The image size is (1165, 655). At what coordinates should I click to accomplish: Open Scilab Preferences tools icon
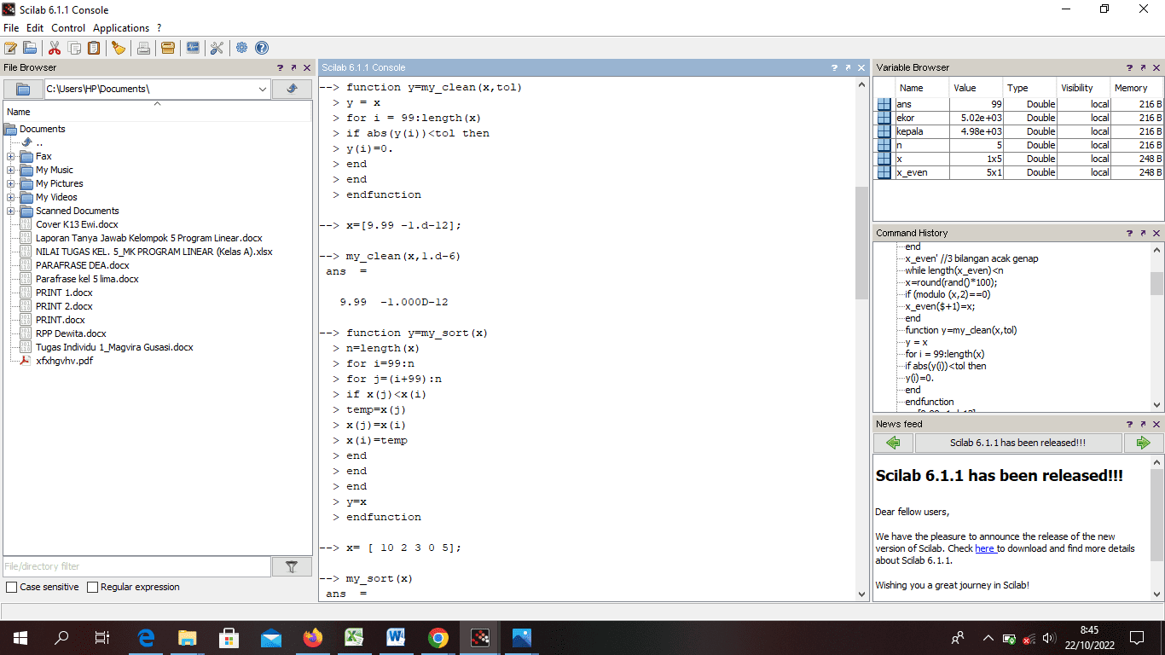click(x=217, y=48)
